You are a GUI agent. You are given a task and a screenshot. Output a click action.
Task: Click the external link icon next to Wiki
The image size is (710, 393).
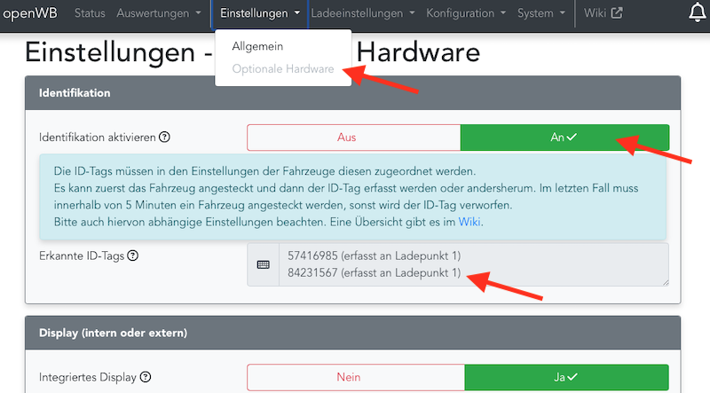617,13
